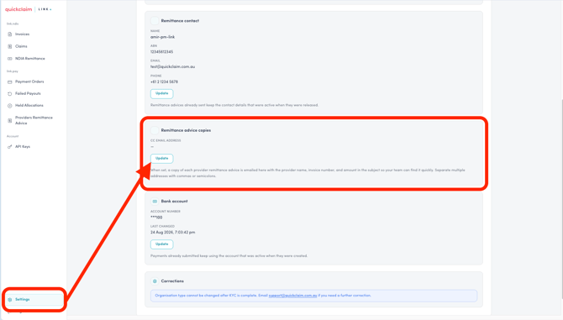The height and width of the screenshot is (320, 563).
Task: Update the Bank account details
Action: [x=161, y=244]
